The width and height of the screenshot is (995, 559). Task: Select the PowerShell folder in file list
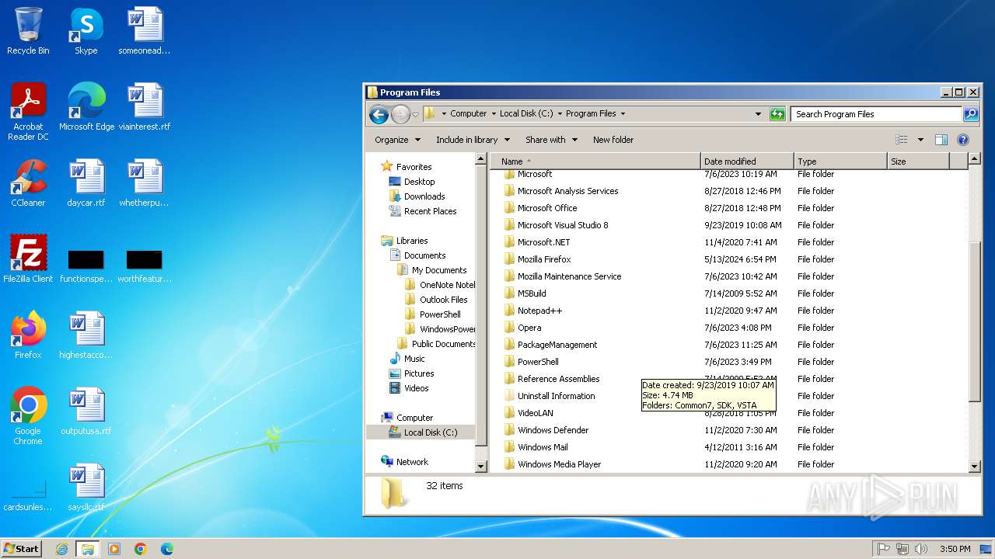click(x=538, y=362)
